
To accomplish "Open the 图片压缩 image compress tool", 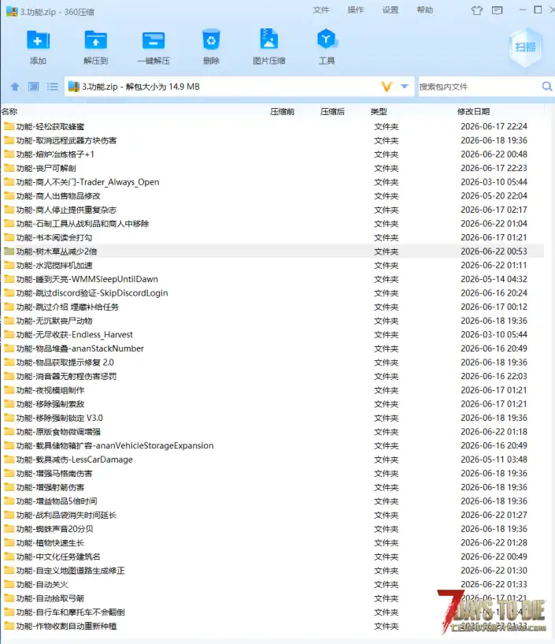I will click(x=269, y=39).
